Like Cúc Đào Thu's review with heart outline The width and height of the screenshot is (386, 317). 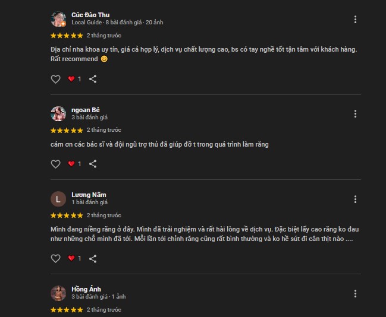pos(55,78)
